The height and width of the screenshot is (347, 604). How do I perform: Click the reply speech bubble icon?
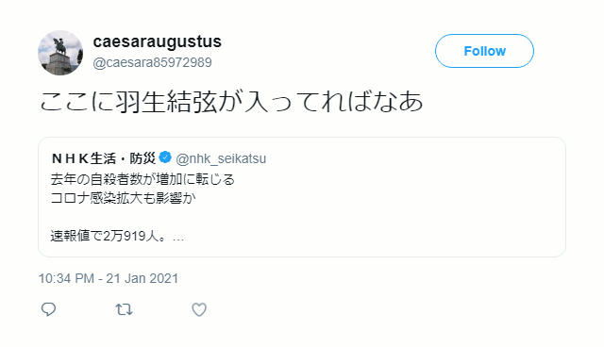(48, 309)
